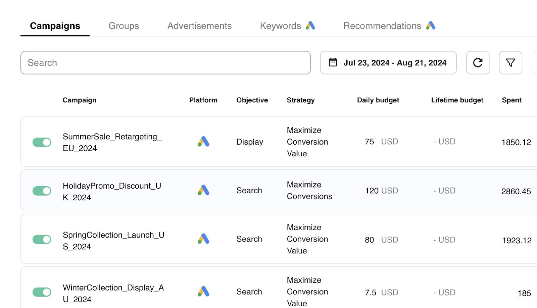
Task: Click lifetime budget '- USD' for SpringCollection
Action: coord(444,240)
